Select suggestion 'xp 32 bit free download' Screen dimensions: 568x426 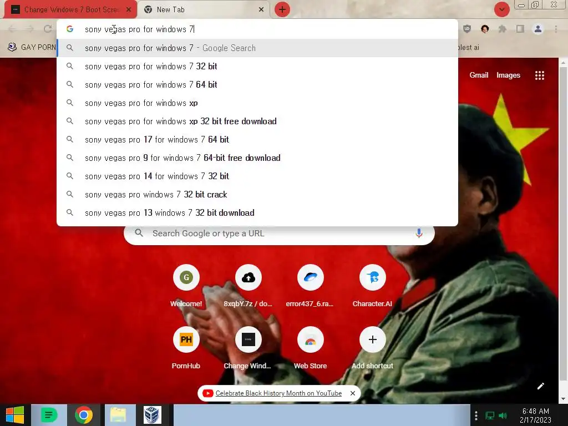point(257,121)
